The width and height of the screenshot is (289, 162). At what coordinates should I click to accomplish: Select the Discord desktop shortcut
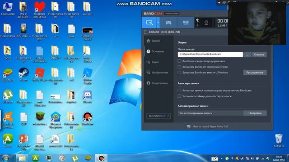87,97
